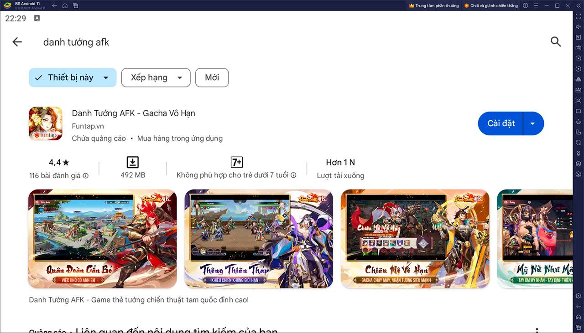584x333 pixels.
Task: Open the Quân Đoàn Gắn Bó screenshot
Action: tap(103, 239)
